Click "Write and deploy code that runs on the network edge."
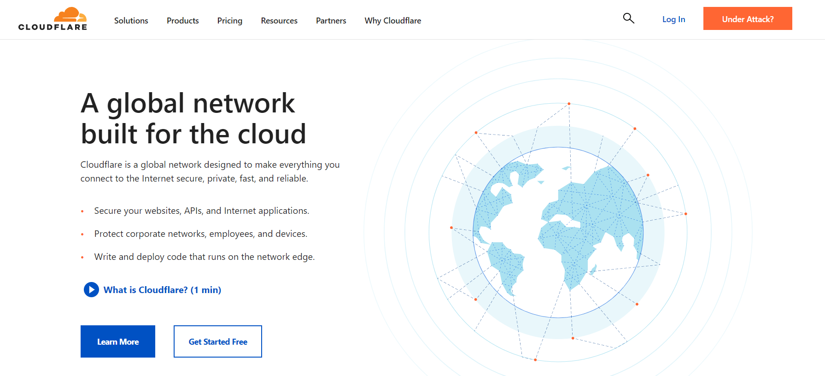The image size is (825, 376). click(x=205, y=257)
